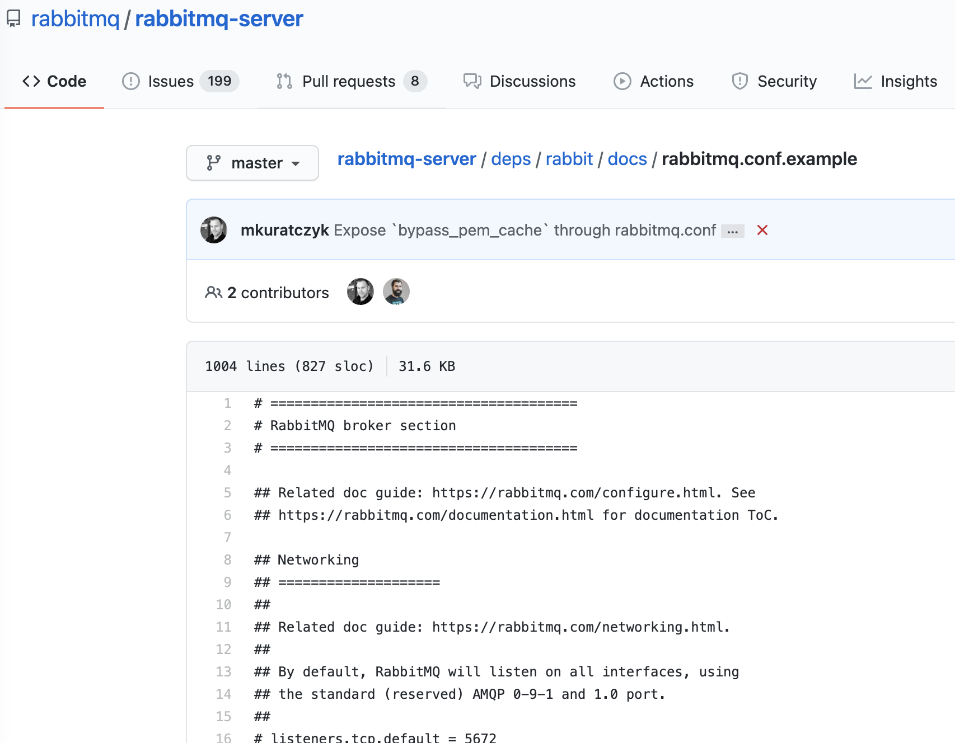
Task: Click the red failed checks X icon
Action: 762,230
